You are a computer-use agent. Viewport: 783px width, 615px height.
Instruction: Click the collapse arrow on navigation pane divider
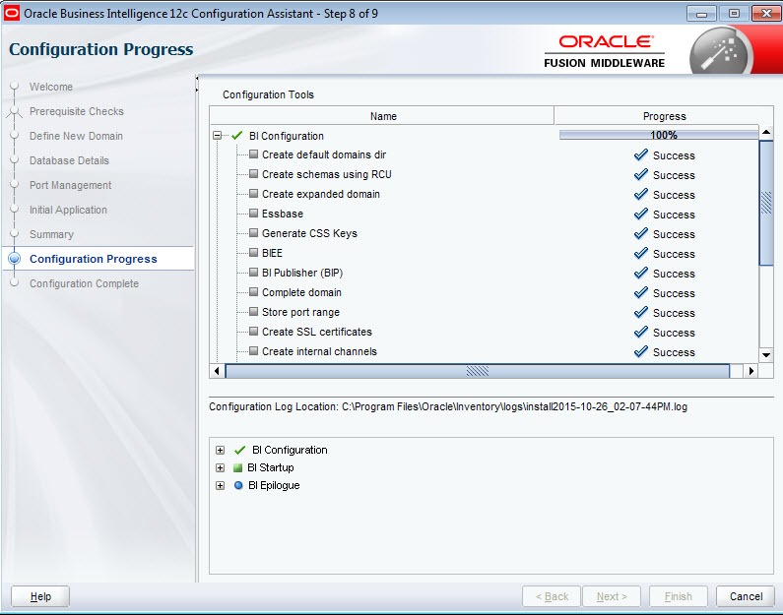coord(197,79)
